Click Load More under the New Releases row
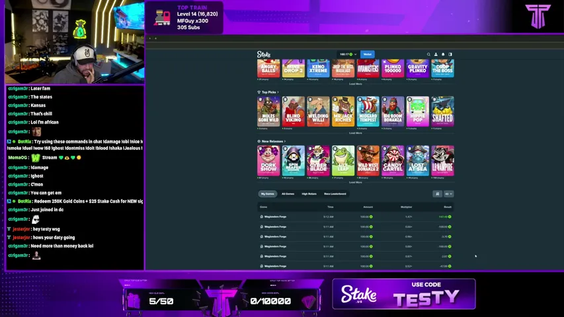Viewport: 564px width, 317px height. (355, 182)
